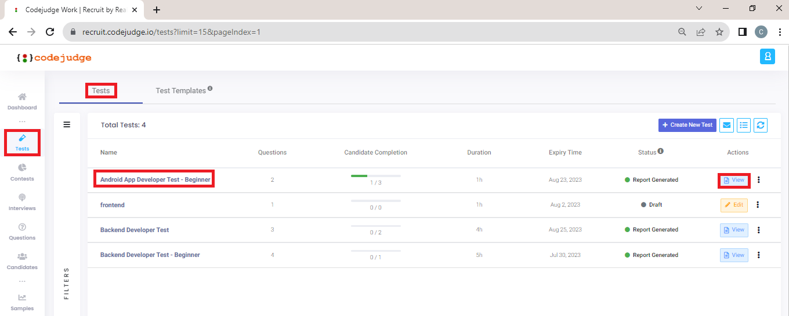Click the Total Tests: 4 label

(124, 125)
